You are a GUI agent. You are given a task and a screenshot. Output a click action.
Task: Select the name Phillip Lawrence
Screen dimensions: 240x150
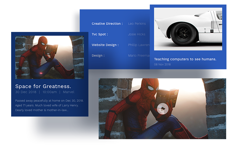139,45
